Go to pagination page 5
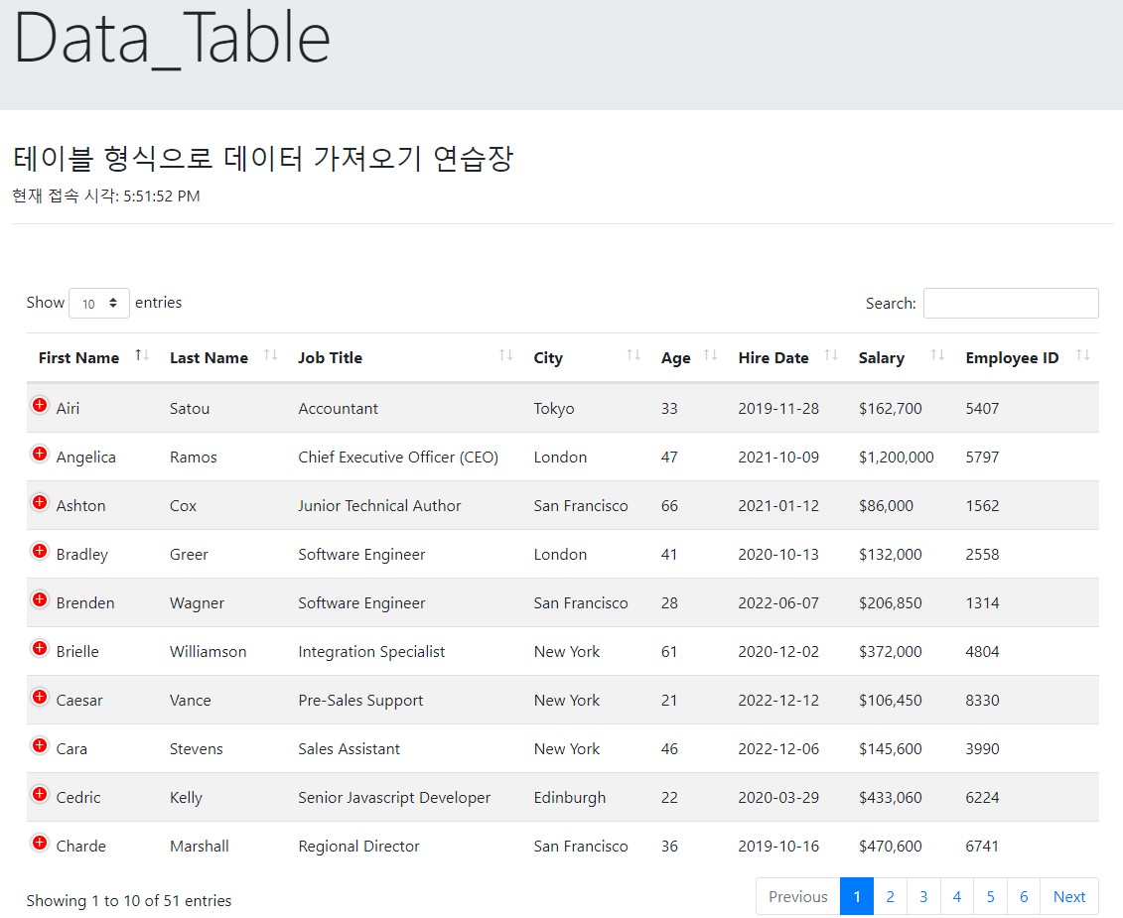 [x=991, y=896]
